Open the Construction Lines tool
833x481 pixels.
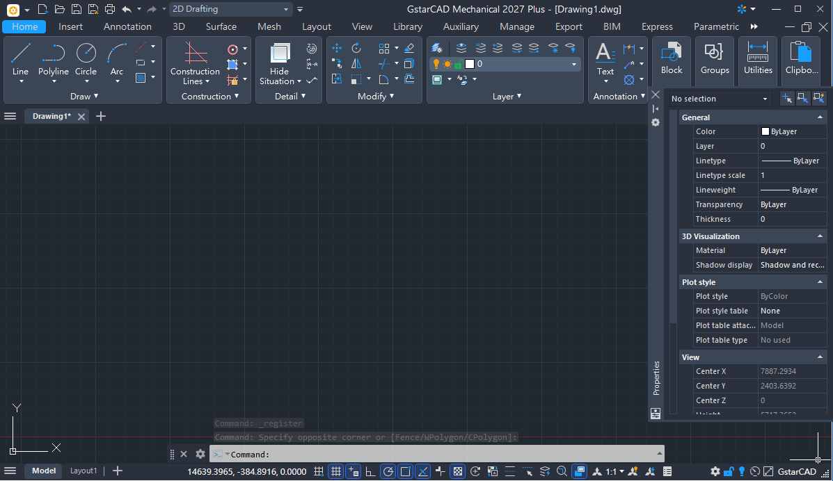pos(195,63)
